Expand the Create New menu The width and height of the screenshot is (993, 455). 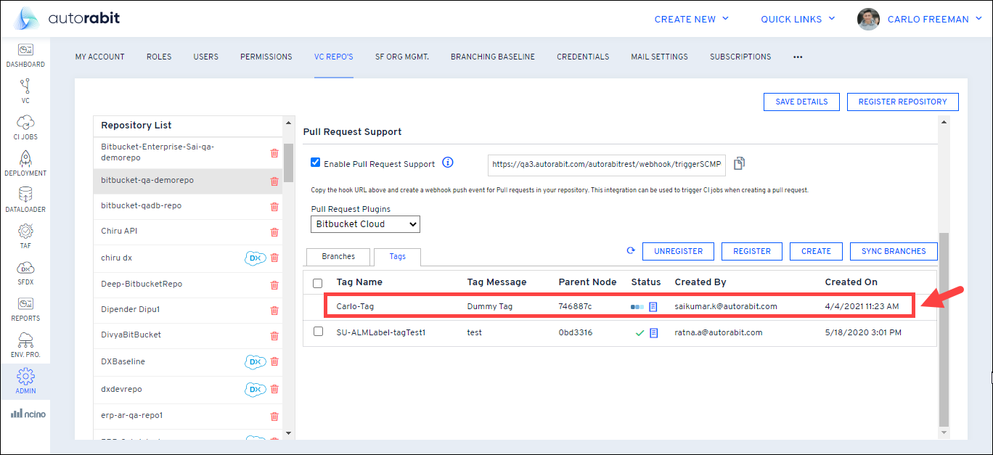[691, 20]
